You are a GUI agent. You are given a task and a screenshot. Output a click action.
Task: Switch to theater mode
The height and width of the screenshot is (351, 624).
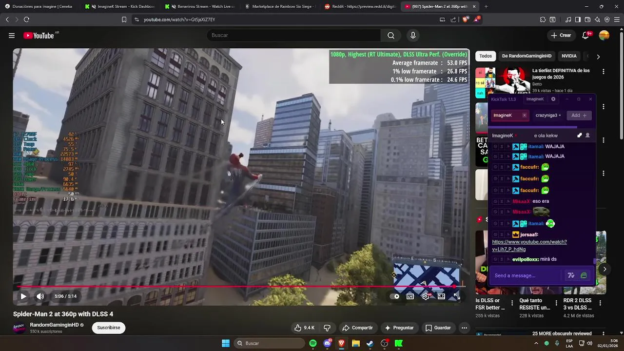click(x=441, y=296)
